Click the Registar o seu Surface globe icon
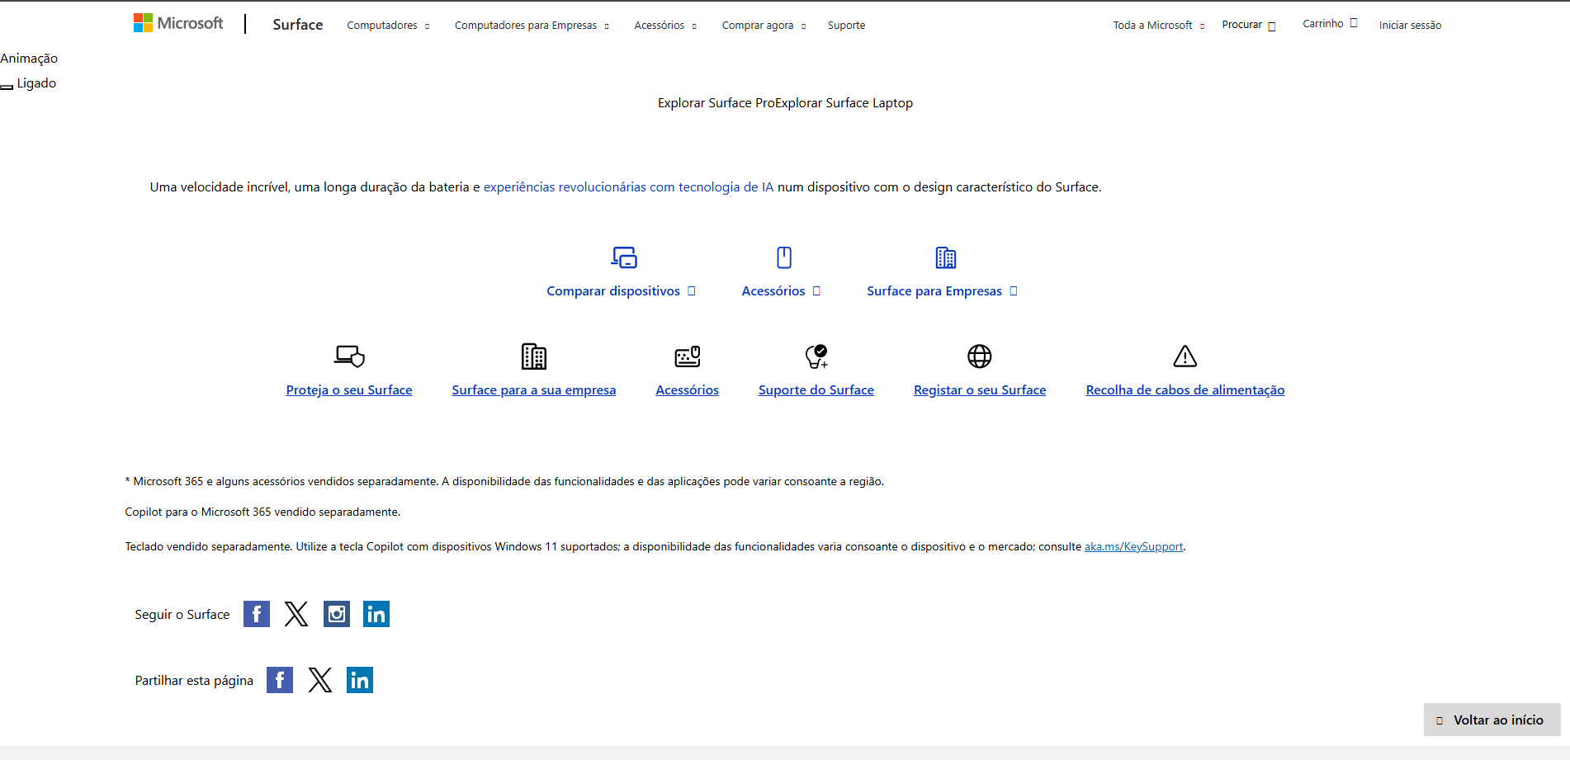Image resolution: width=1570 pixels, height=760 pixels. pos(980,356)
